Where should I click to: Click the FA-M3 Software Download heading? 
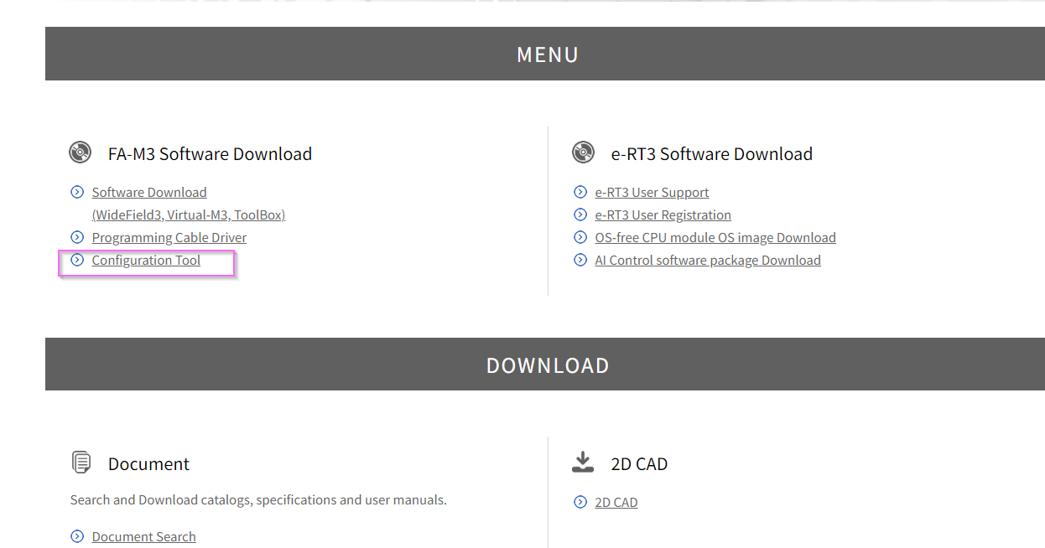click(x=210, y=154)
